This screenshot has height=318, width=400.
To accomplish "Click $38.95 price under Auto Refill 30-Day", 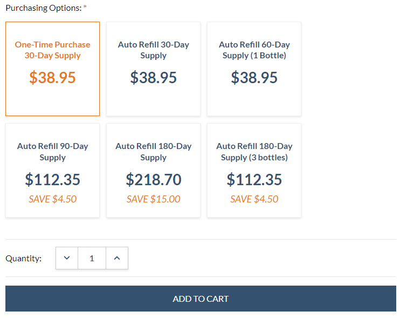I will (153, 78).
